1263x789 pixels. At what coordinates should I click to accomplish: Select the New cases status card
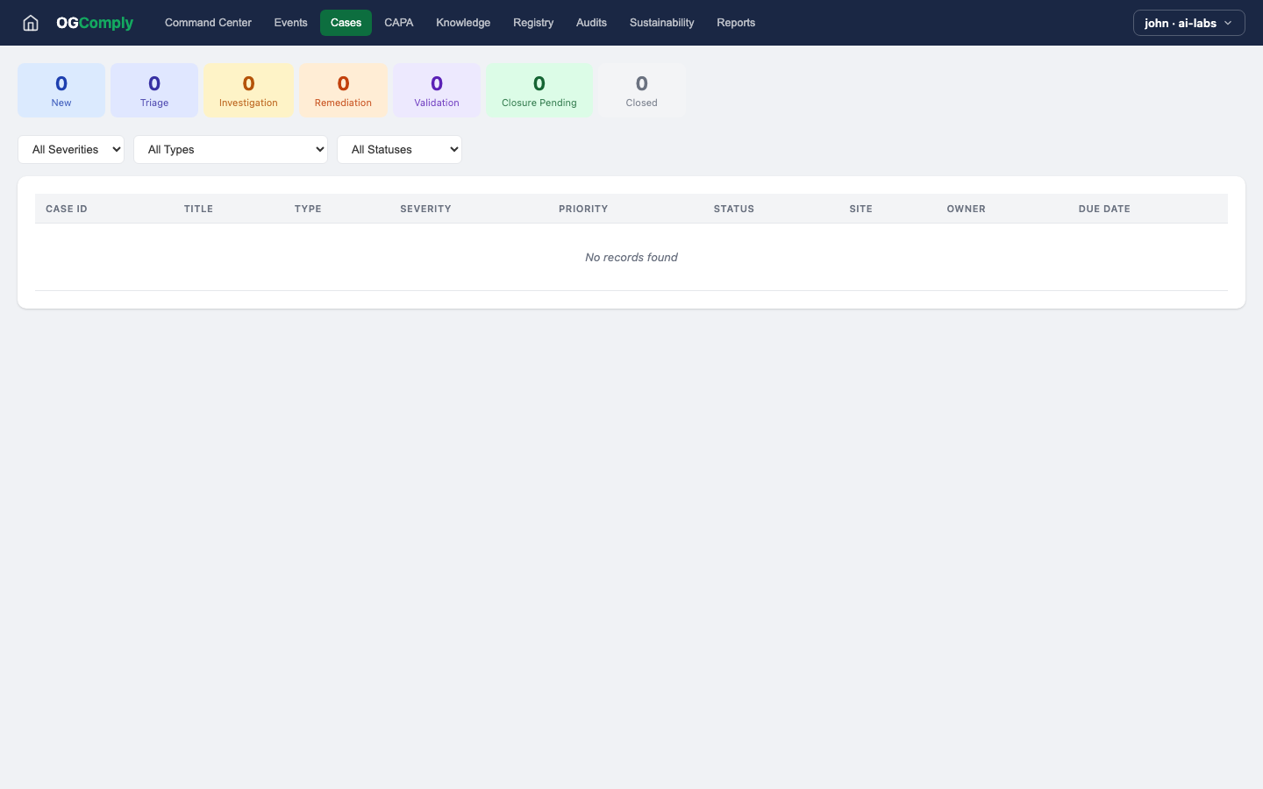(61, 90)
